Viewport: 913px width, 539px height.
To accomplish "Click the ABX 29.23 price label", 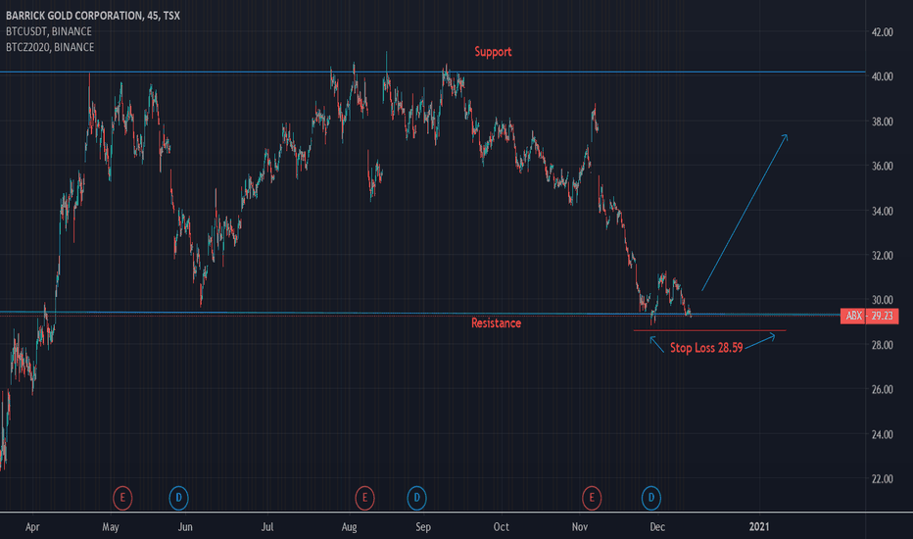I will (x=869, y=316).
